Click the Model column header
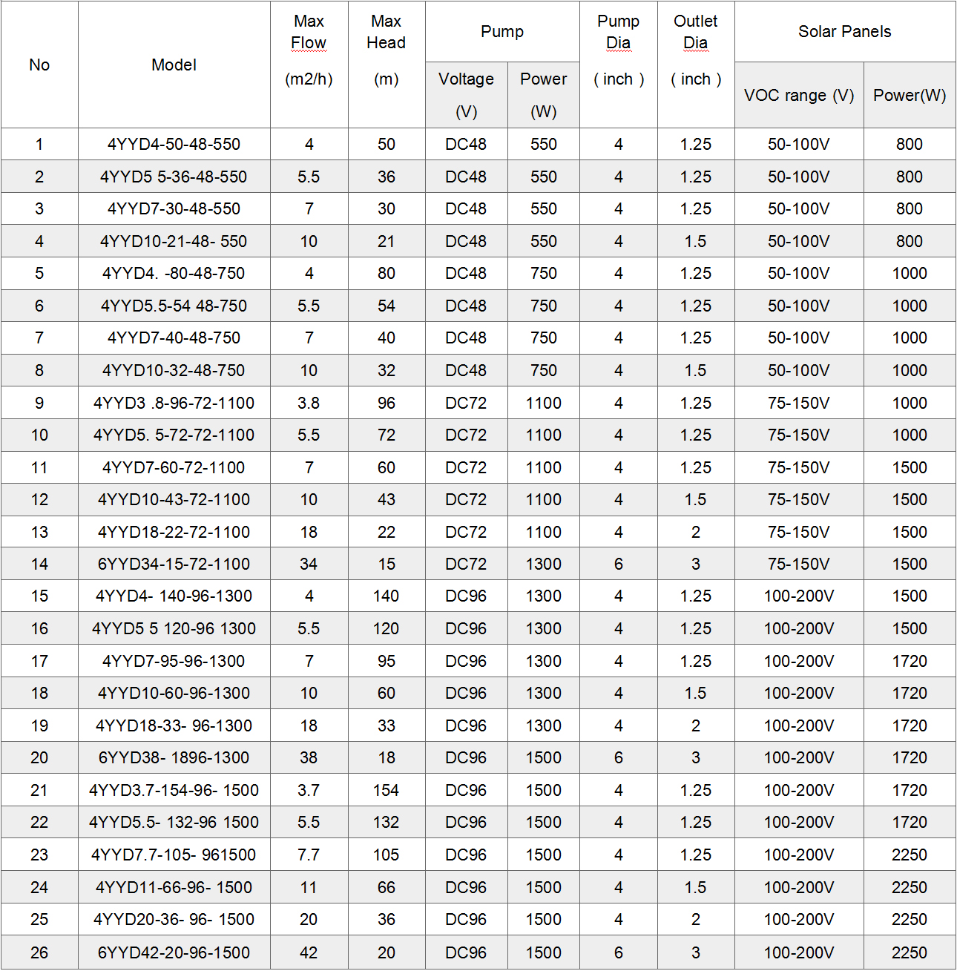 click(174, 65)
